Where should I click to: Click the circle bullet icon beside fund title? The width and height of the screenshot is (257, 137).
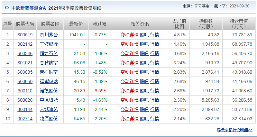pyautogui.click(x=7, y=8)
